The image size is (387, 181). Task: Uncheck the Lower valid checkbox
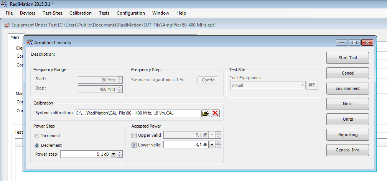click(x=134, y=145)
